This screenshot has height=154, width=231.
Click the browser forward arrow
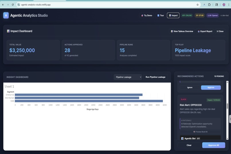(x=8, y=5)
